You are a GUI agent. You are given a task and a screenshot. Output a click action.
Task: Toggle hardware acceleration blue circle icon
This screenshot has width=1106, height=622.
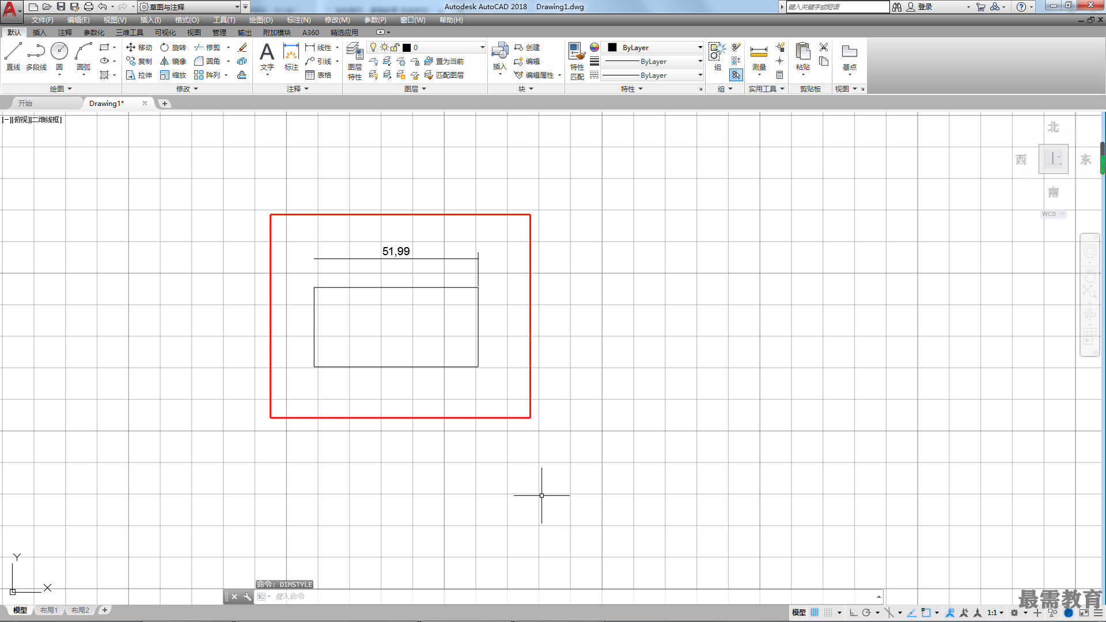(1069, 613)
